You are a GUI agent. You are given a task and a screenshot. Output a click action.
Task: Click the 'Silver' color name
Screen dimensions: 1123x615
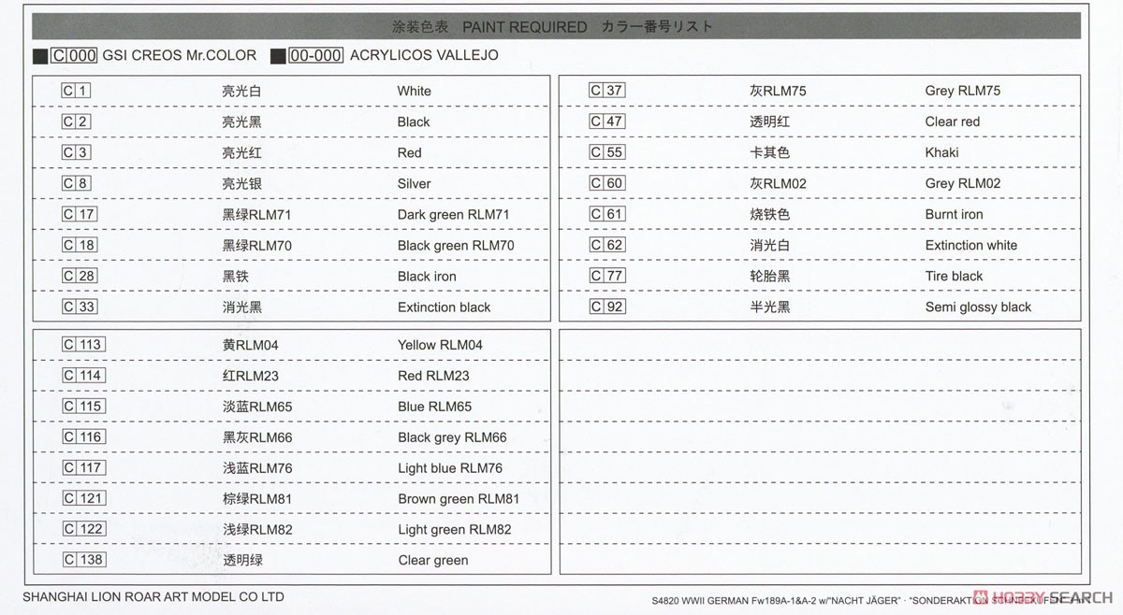(x=414, y=183)
